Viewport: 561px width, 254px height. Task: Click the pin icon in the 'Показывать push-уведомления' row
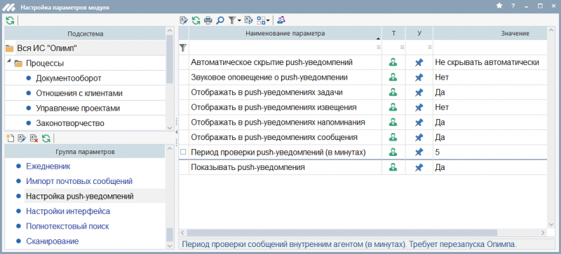[419, 167]
